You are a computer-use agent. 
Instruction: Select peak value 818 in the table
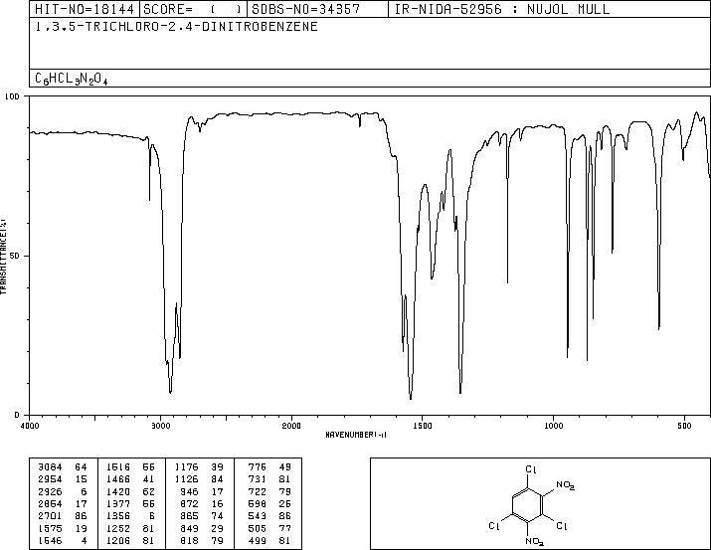tap(190, 540)
